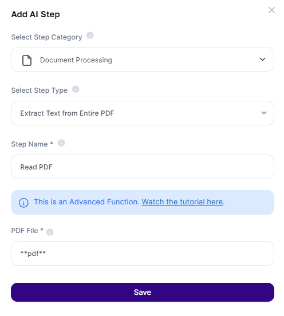Open the Document Processing category selector
284x316 pixels.
(143, 60)
